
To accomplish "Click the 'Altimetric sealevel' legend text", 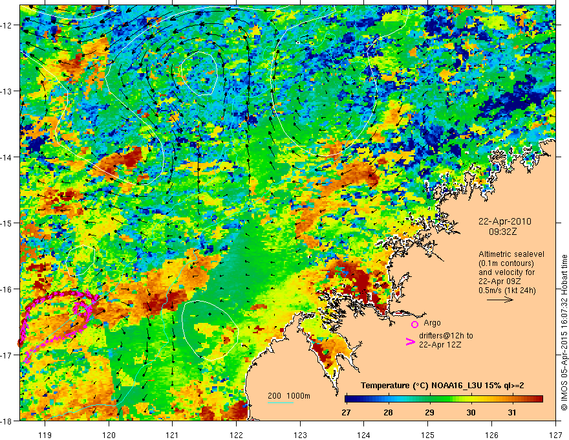I will (511, 254).
